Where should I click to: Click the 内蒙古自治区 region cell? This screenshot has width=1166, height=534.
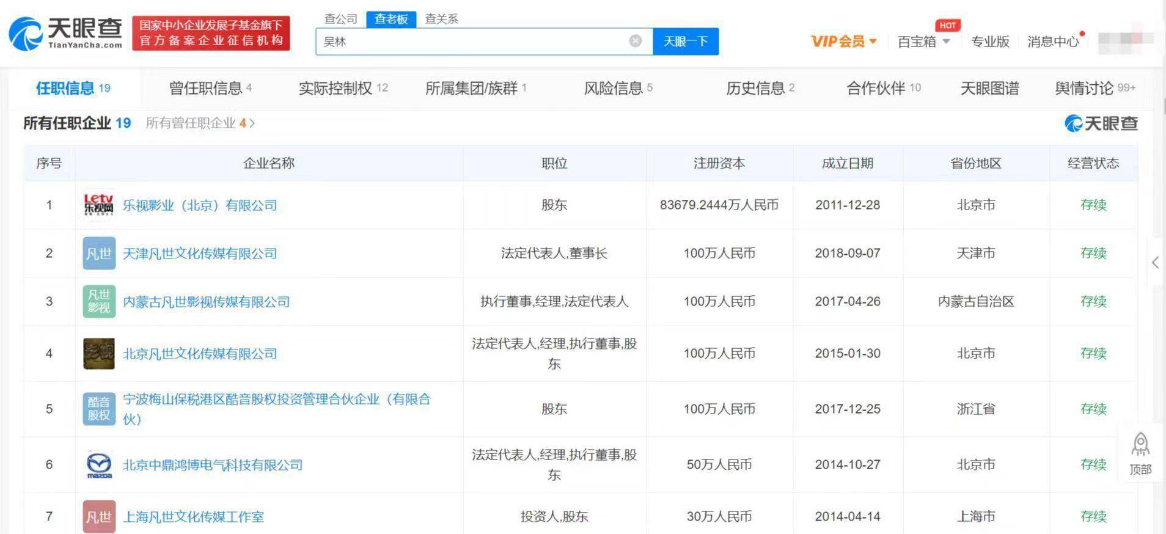[x=976, y=302]
